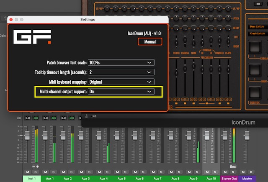Mute the Inst 1 channel
This screenshot has height=182, width=268.
point(28,172)
